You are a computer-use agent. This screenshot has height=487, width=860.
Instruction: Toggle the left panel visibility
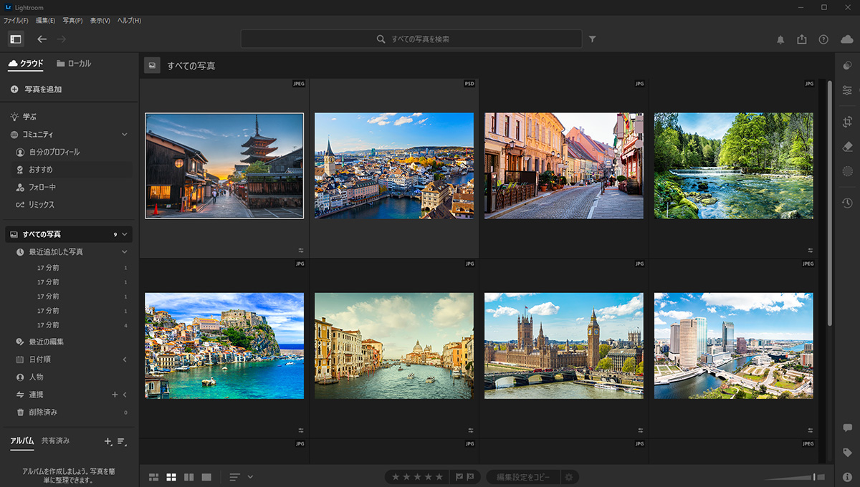pyautogui.click(x=16, y=39)
